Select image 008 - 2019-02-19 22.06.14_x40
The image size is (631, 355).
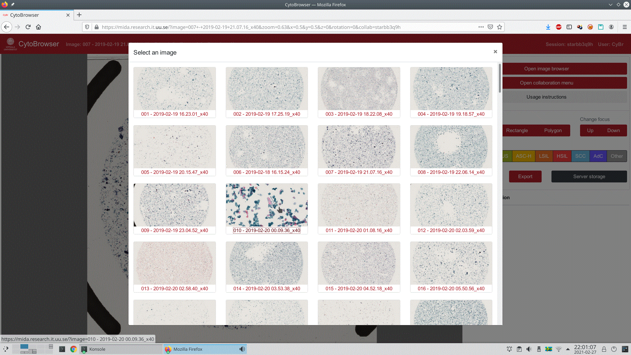pos(451,151)
